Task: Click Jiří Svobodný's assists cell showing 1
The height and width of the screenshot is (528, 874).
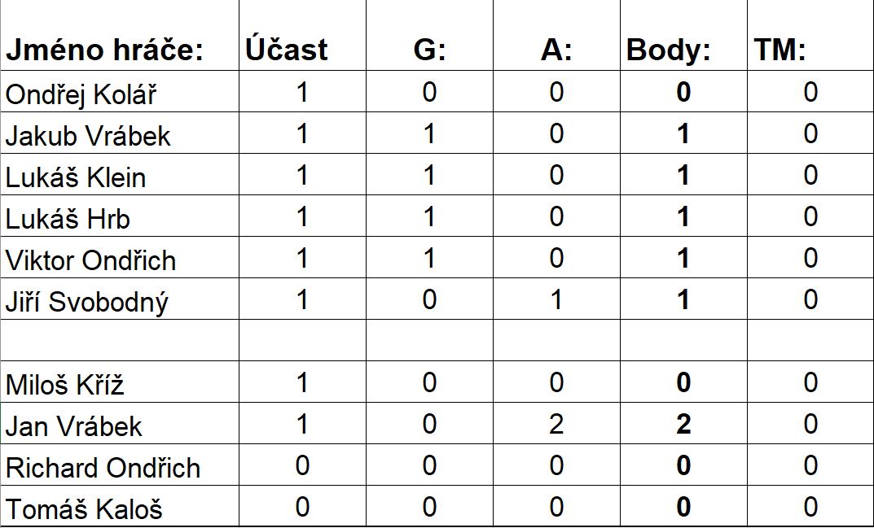Action: (556, 300)
